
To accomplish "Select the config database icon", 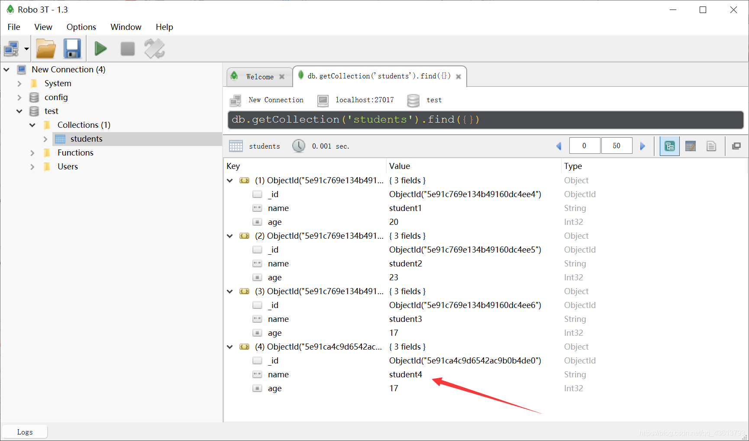I will 34,97.
